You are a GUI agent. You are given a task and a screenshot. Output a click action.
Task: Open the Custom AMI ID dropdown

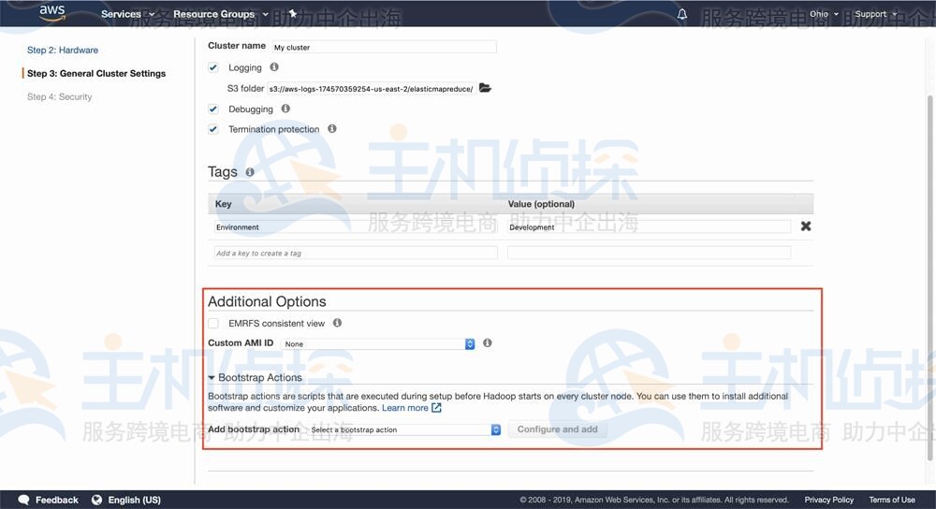[378, 343]
